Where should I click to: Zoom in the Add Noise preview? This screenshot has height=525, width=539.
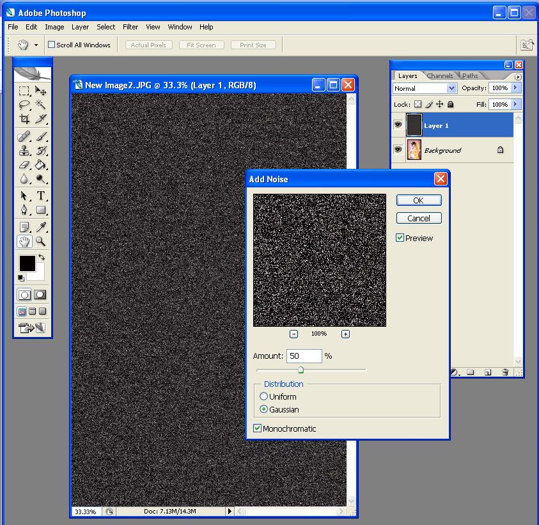(345, 334)
